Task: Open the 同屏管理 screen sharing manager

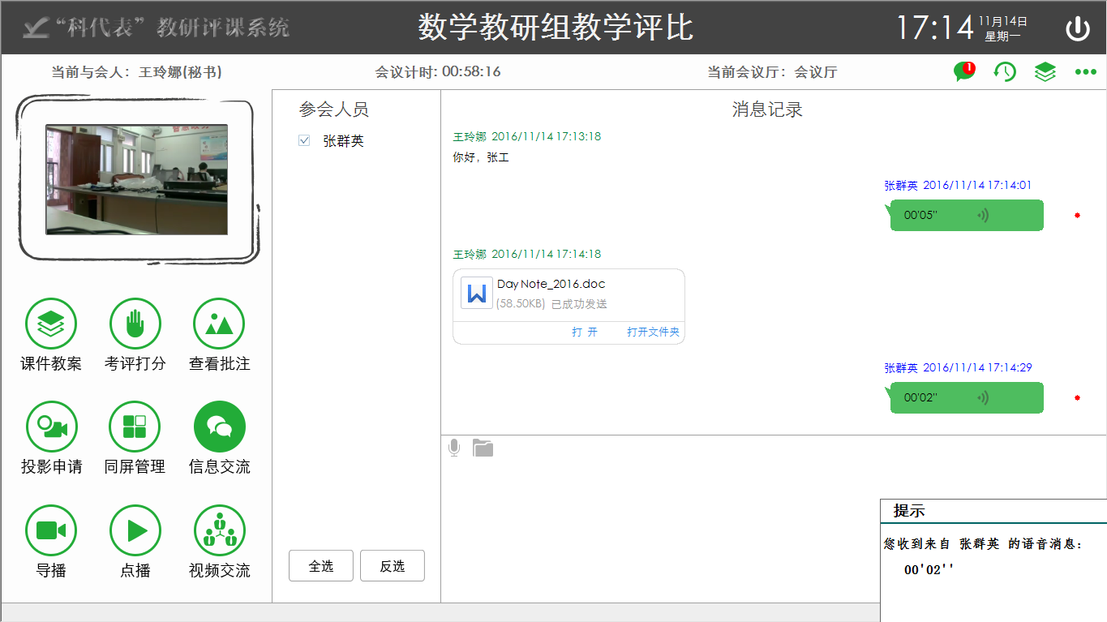Action: coord(135,425)
